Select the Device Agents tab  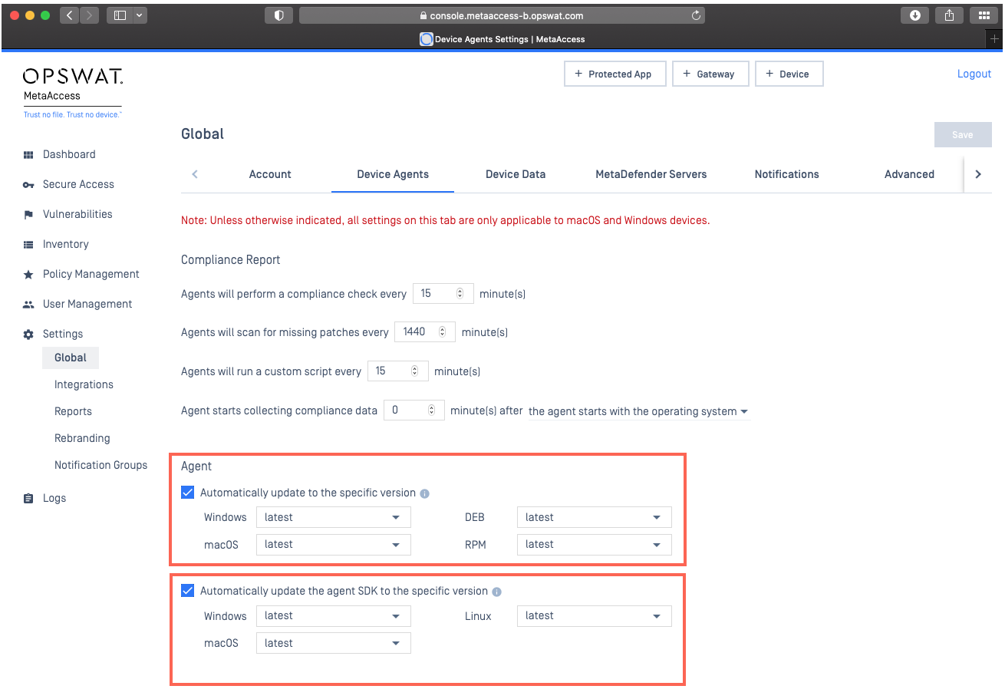point(393,174)
